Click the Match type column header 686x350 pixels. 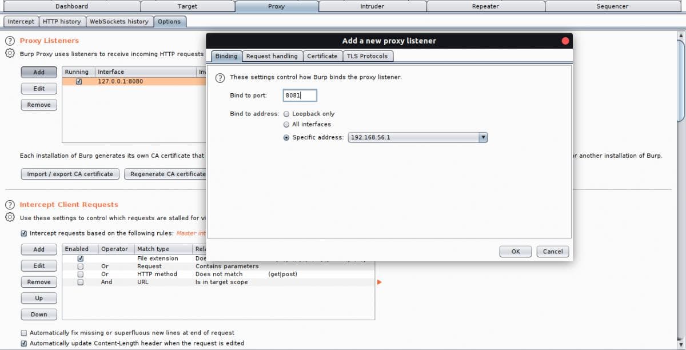click(153, 249)
